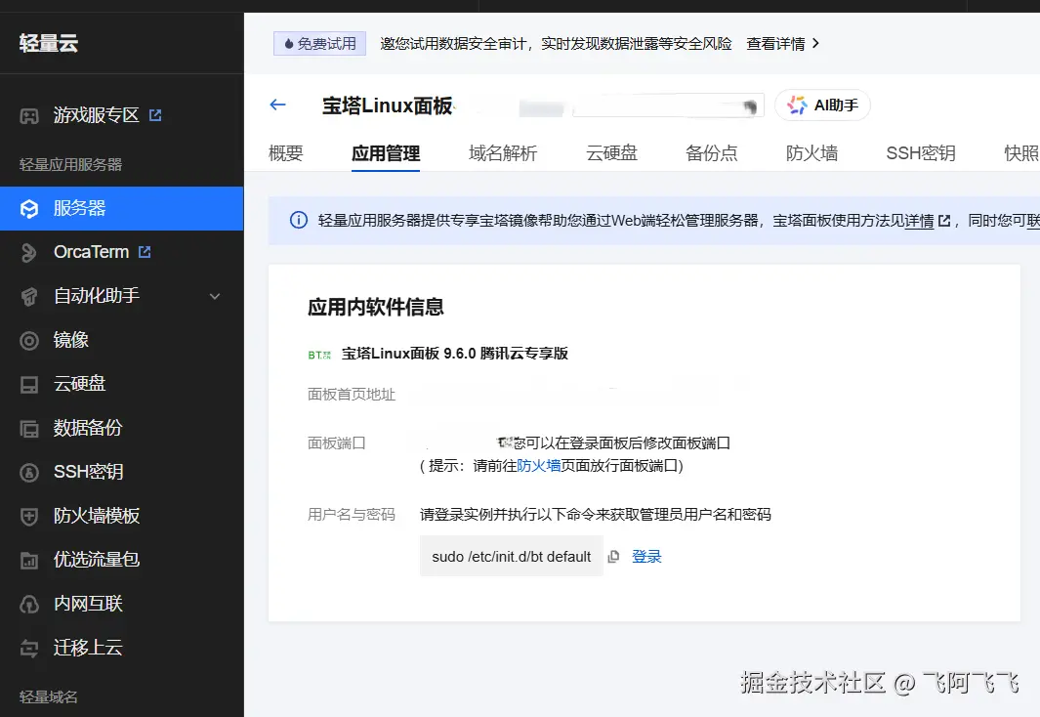Click the 防火墙模板 shield icon
This screenshot has width=1040, height=717.
click(x=29, y=516)
